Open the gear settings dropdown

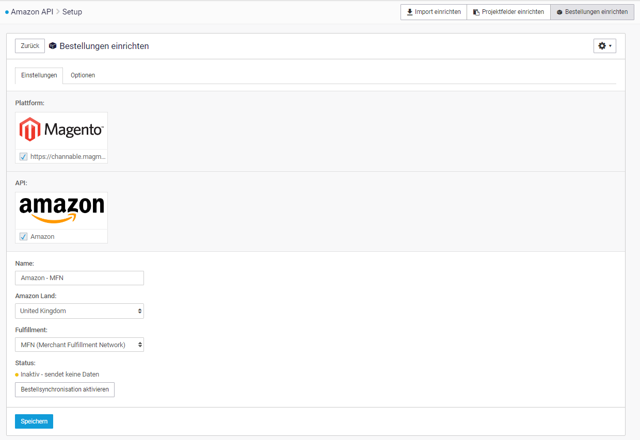click(x=604, y=46)
